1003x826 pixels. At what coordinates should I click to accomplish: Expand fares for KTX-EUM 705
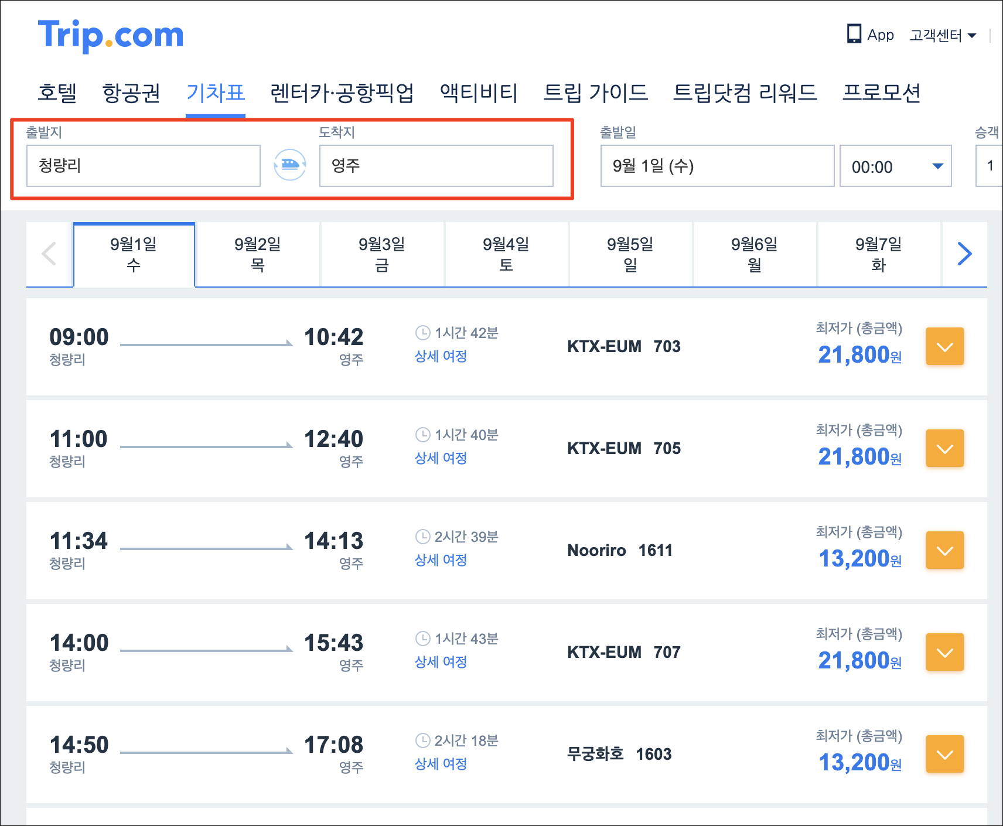[944, 449]
